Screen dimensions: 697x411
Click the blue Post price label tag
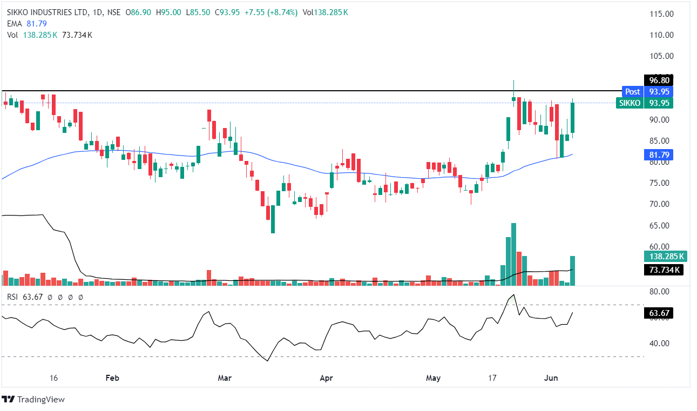pos(632,92)
